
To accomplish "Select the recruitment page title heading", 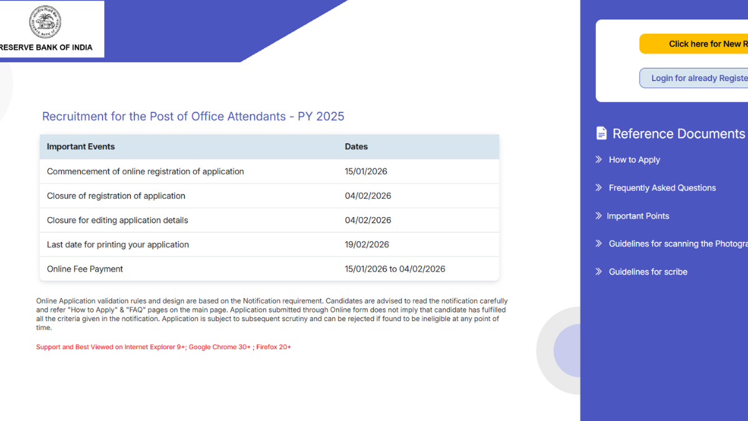I will (x=193, y=116).
